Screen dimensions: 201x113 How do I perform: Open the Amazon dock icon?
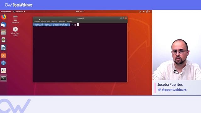pos(3,70)
